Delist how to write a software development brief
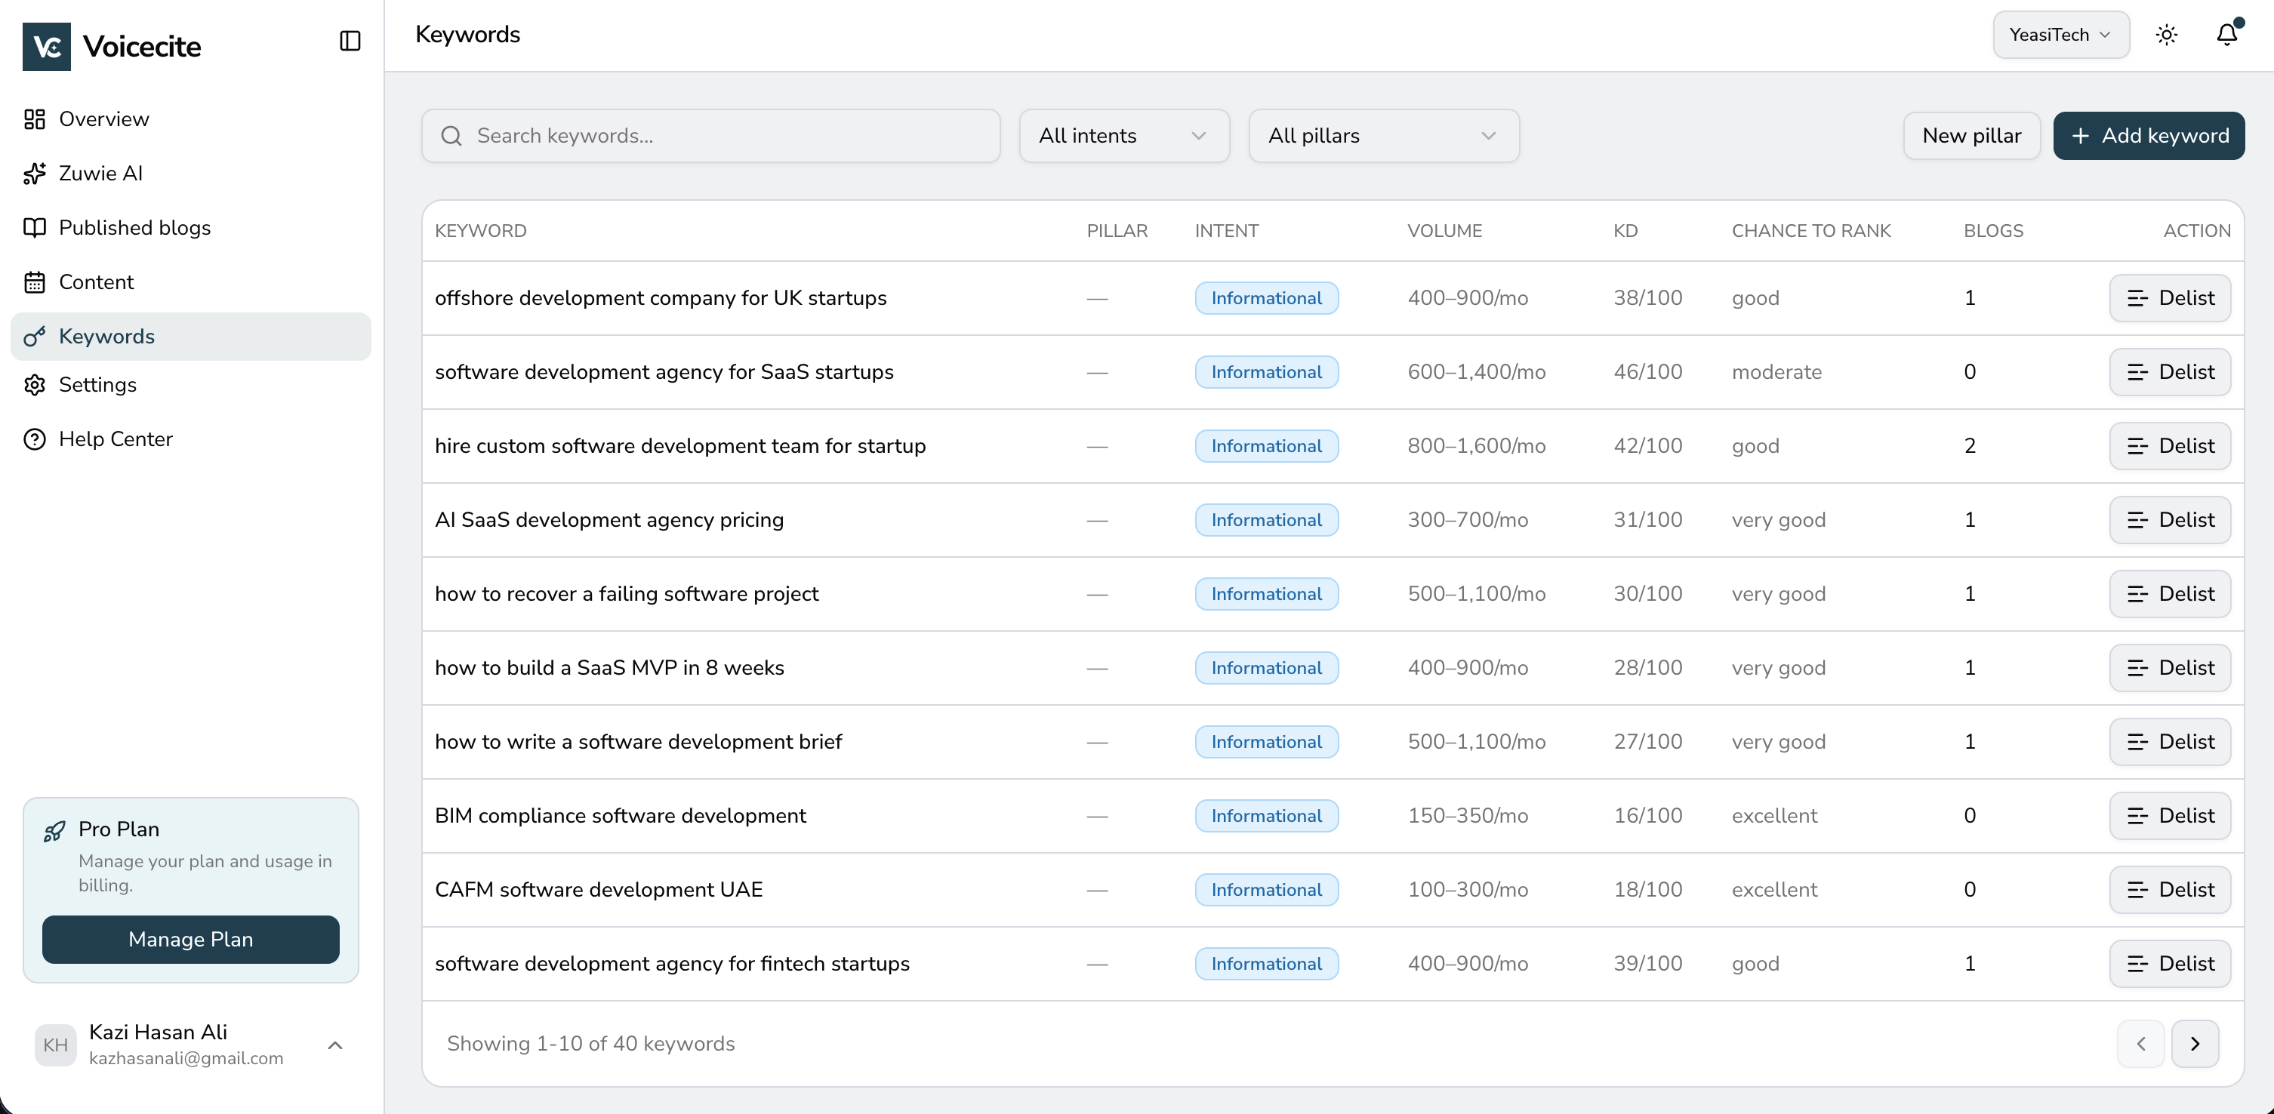 tap(2170, 743)
